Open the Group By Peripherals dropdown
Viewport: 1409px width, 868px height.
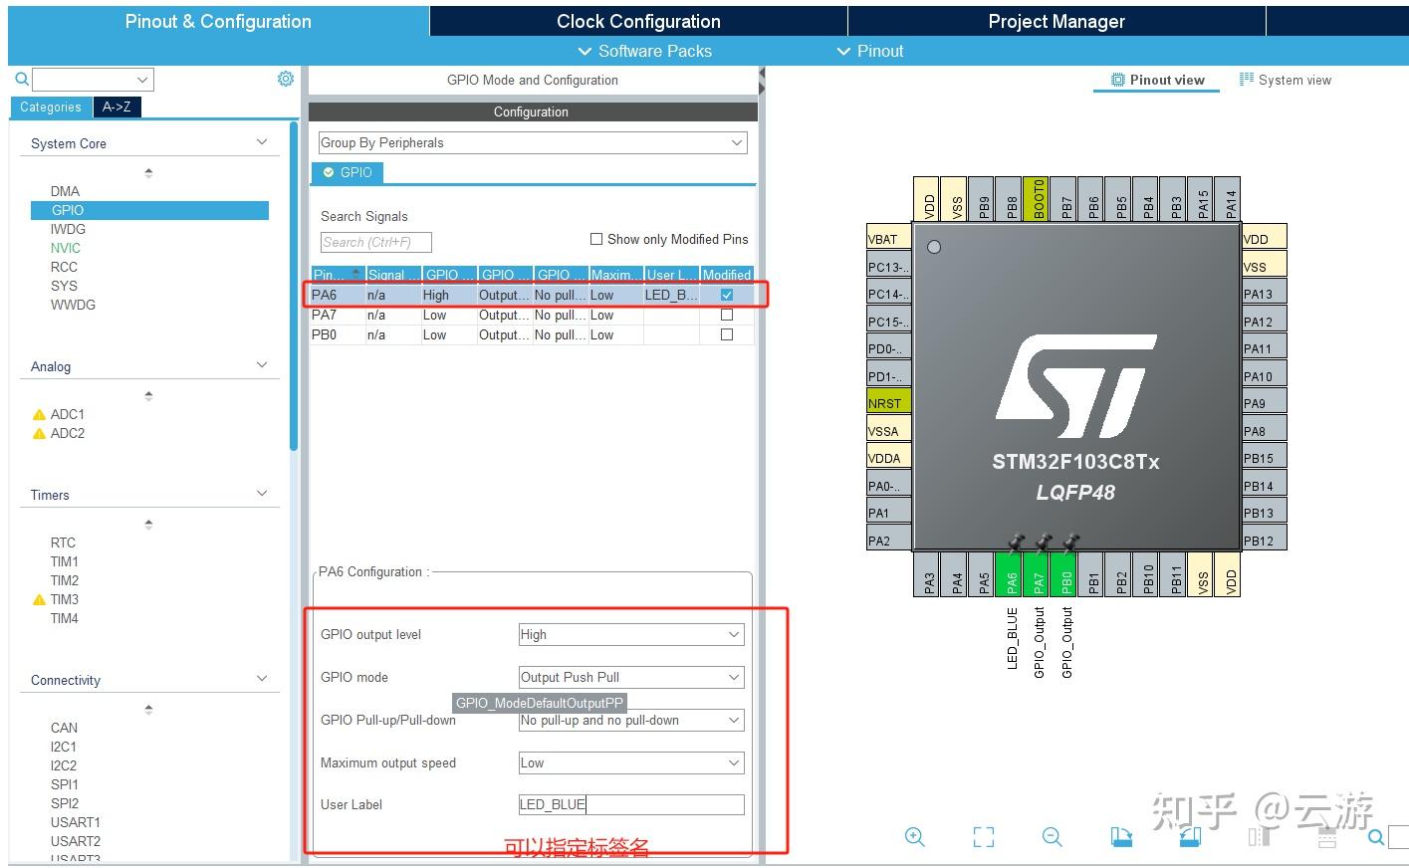point(735,142)
